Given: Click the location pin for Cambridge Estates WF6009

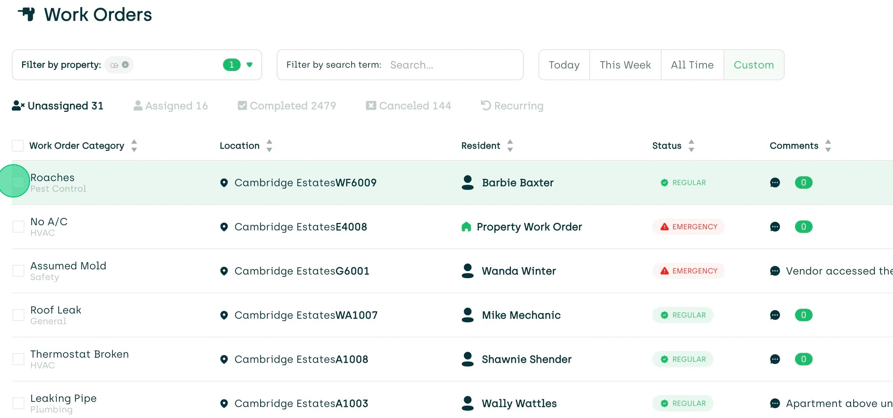Looking at the screenshot, I should coord(224,183).
